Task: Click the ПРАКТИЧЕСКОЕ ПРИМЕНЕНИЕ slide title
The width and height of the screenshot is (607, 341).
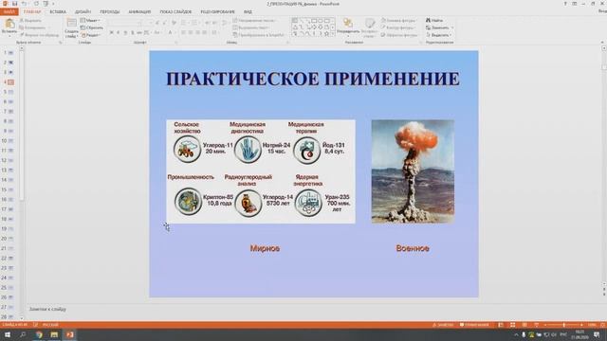Action: (x=313, y=79)
